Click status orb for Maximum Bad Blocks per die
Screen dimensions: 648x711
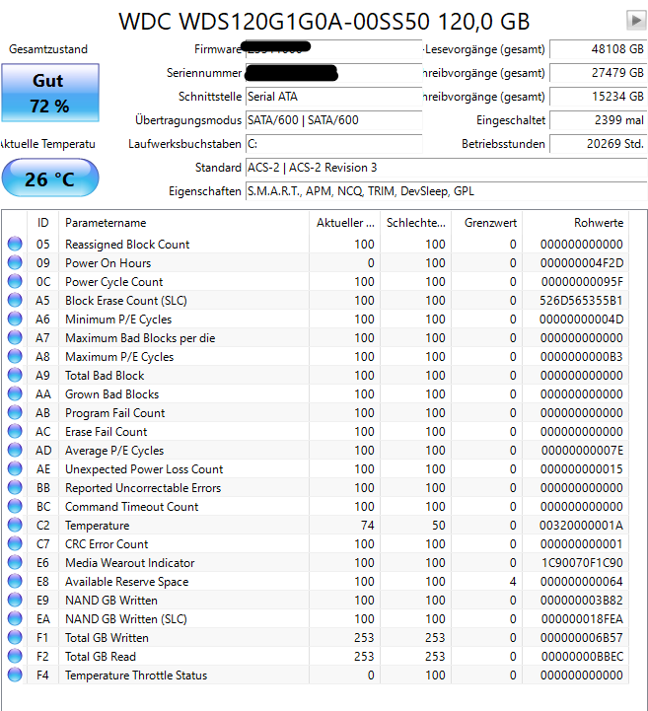[15, 338]
